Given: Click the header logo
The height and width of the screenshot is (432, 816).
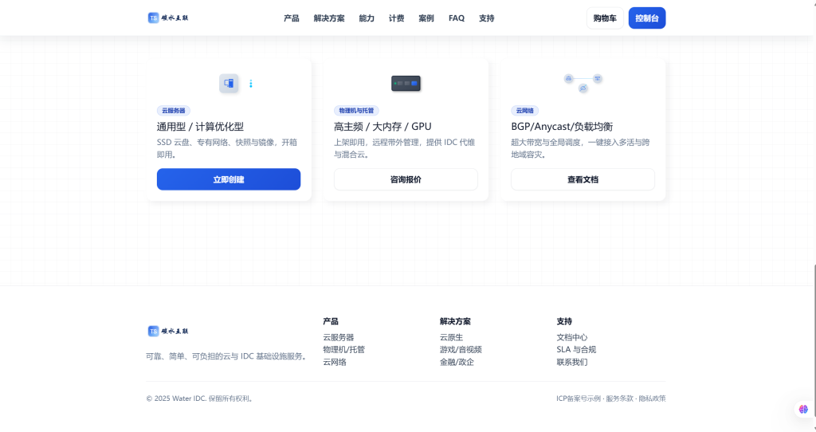Looking at the screenshot, I should (168, 18).
